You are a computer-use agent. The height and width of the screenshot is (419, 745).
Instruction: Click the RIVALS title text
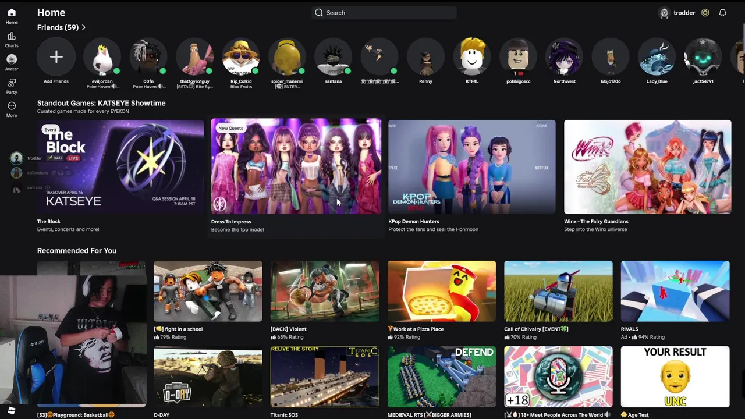629,329
